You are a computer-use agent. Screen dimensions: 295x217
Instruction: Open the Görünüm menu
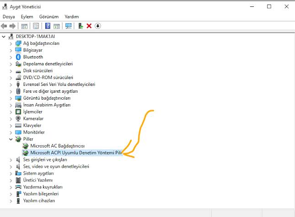tap(49, 17)
